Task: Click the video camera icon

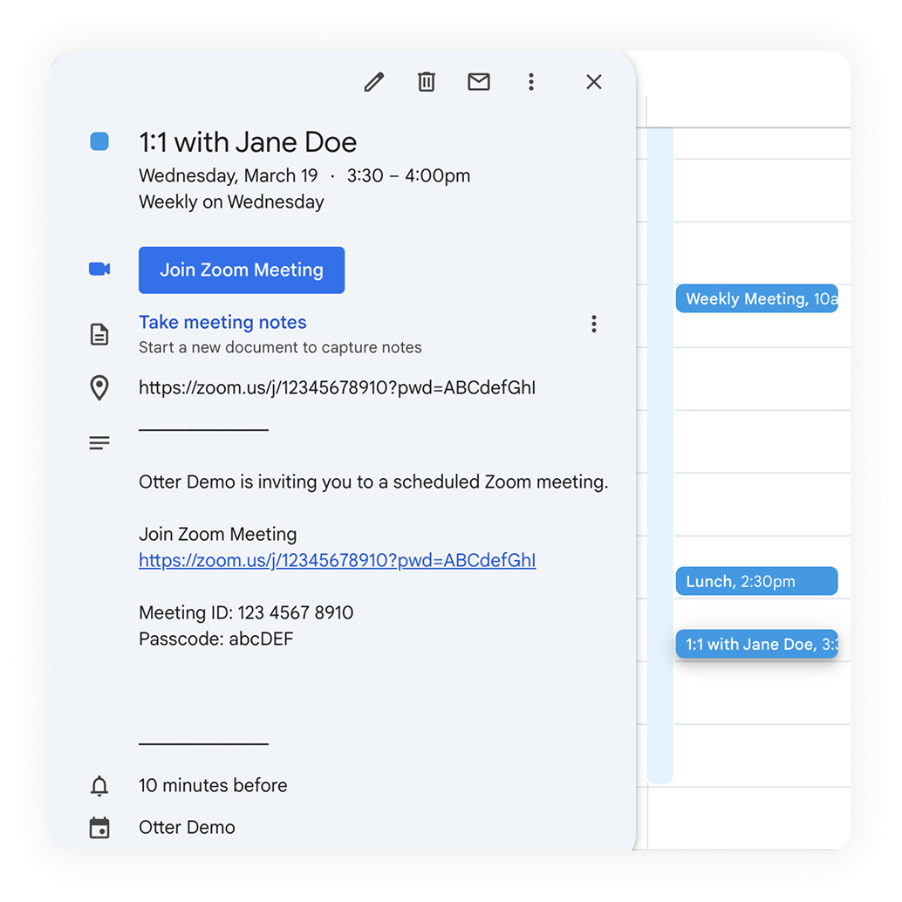Action: click(99, 270)
